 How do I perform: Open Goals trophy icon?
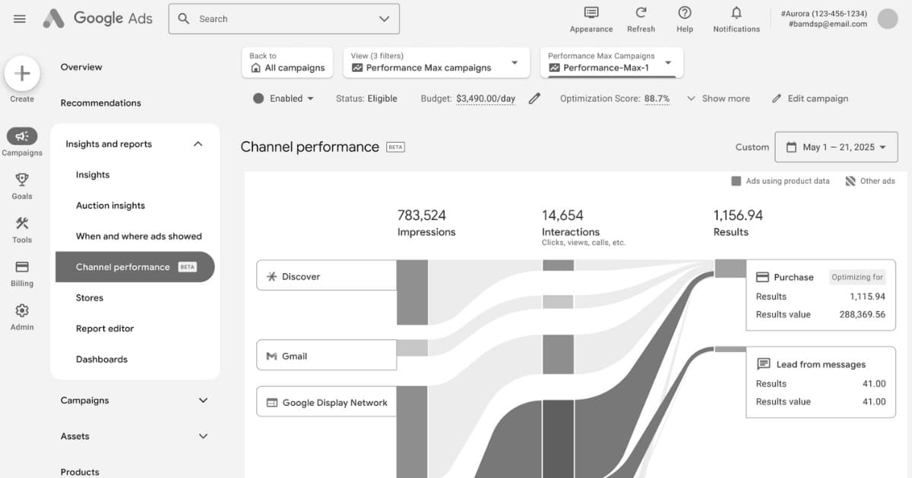tap(22, 180)
